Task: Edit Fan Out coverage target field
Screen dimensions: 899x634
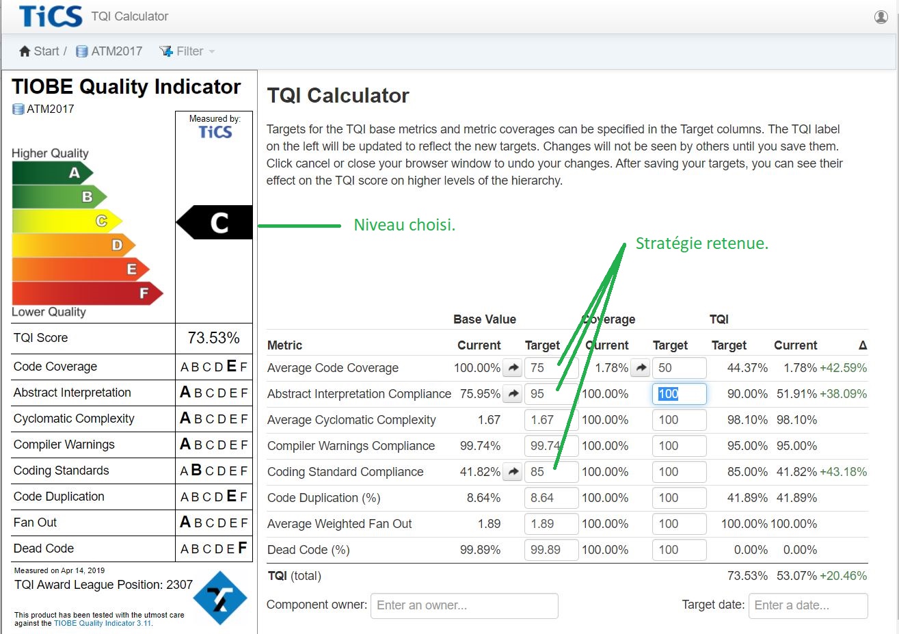Action: 680,524
